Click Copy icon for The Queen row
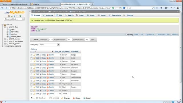 coord(41,68)
